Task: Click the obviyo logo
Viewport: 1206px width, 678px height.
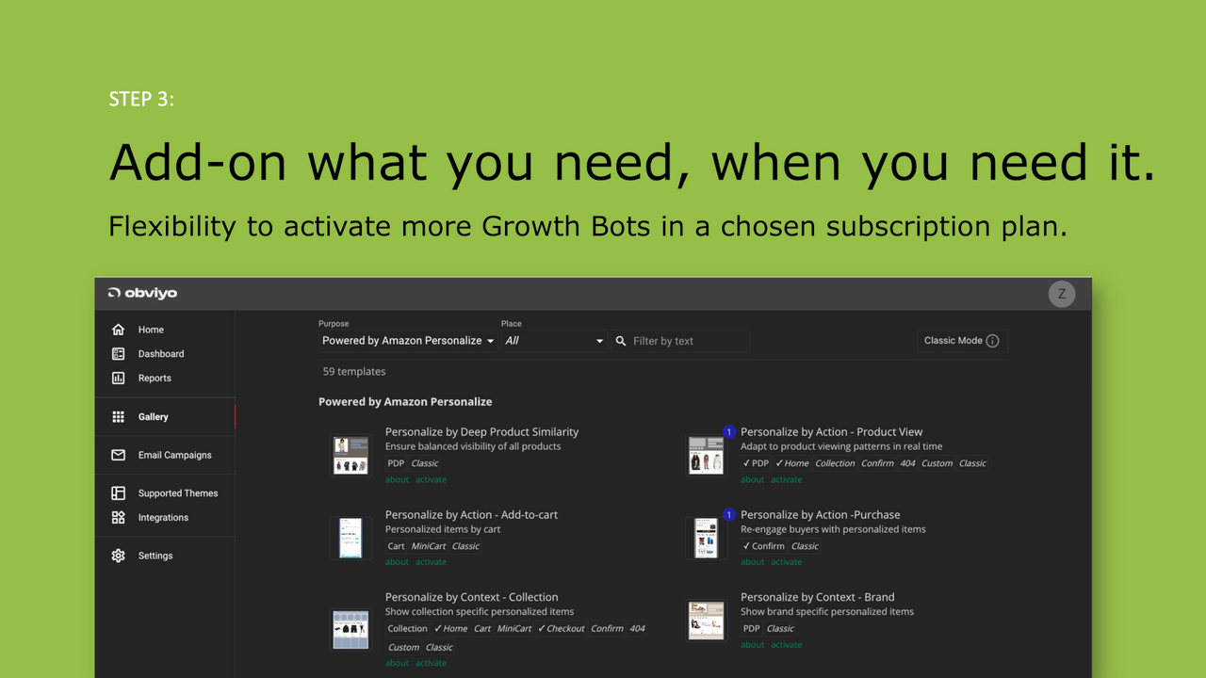Action: point(142,293)
